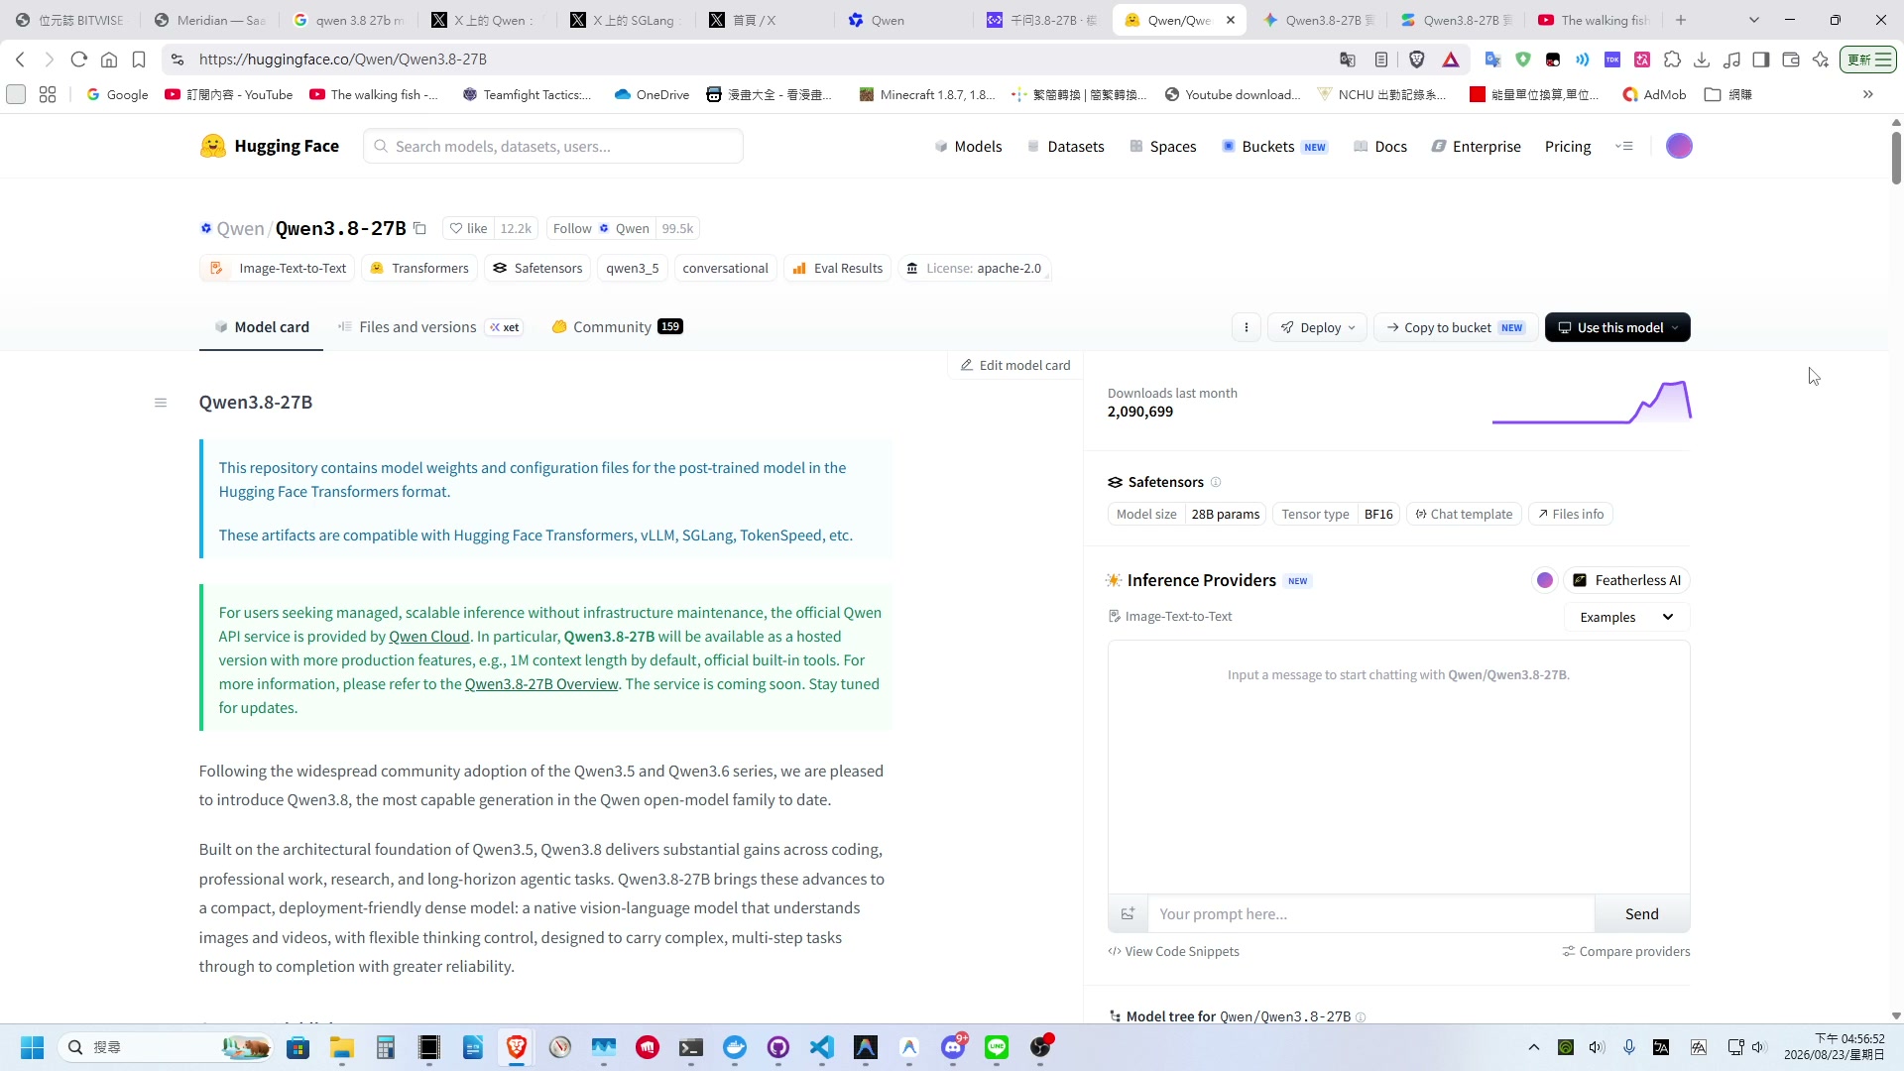This screenshot has width=1904, height=1071.
Task: Switch to the Meridian browser tab
Action: (209, 20)
